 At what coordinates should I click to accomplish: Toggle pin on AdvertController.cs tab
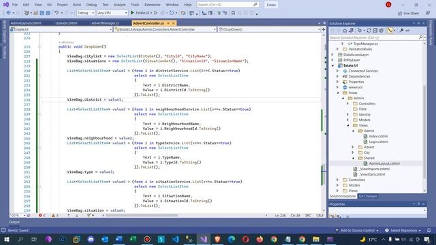[168, 23]
